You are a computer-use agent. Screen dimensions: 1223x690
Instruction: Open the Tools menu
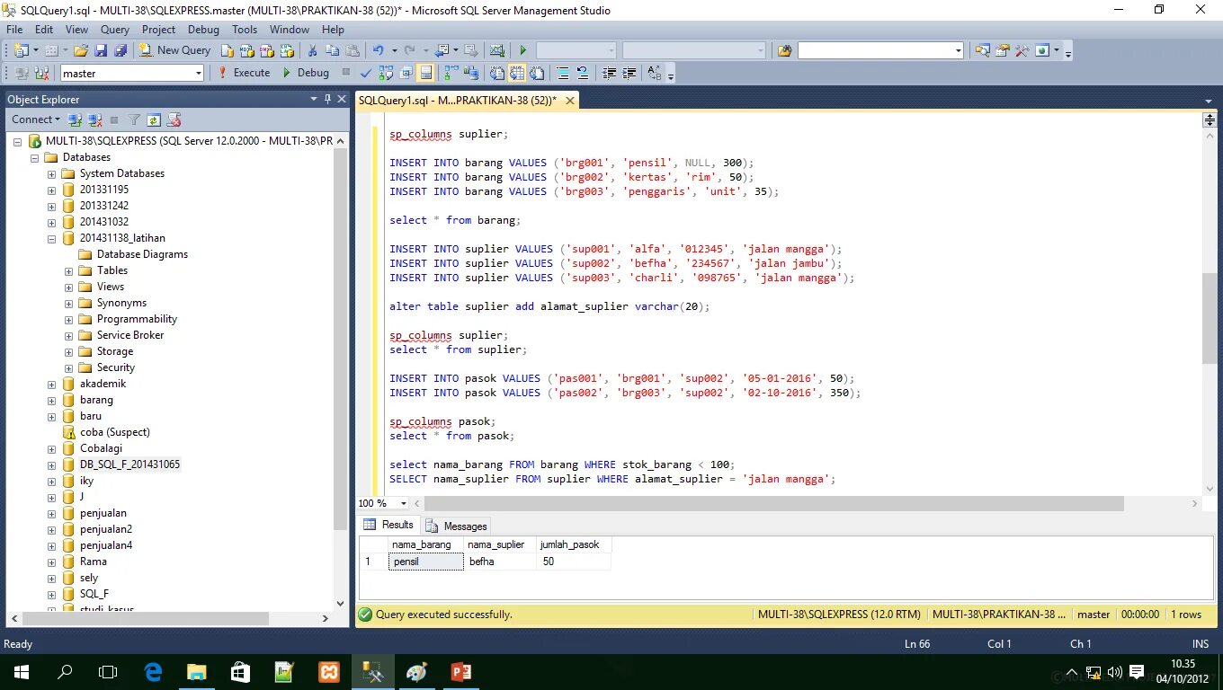click(x=245, y=29)
